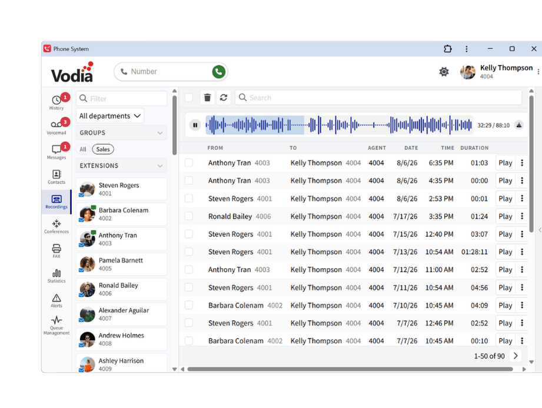
Task: Open the Alerts sidebar section
Action: (56, 300)
